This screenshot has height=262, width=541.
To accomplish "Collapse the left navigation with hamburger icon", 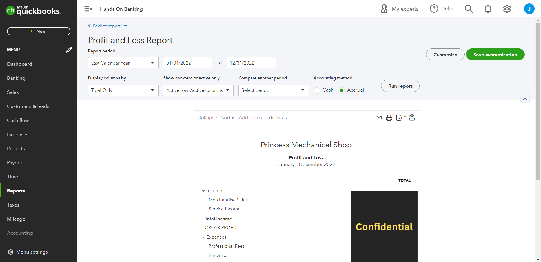I will point(88,9).
